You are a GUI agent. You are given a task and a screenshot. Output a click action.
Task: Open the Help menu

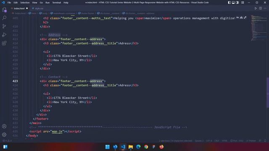pos(66,3)
